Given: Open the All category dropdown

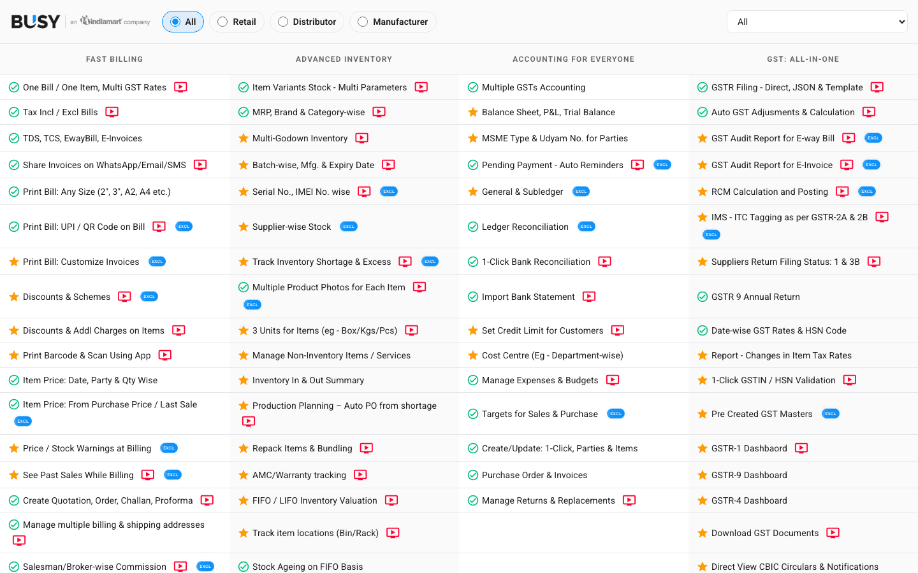Looking at the screenshot, I should pyautogui.click(x=817, y=22).
